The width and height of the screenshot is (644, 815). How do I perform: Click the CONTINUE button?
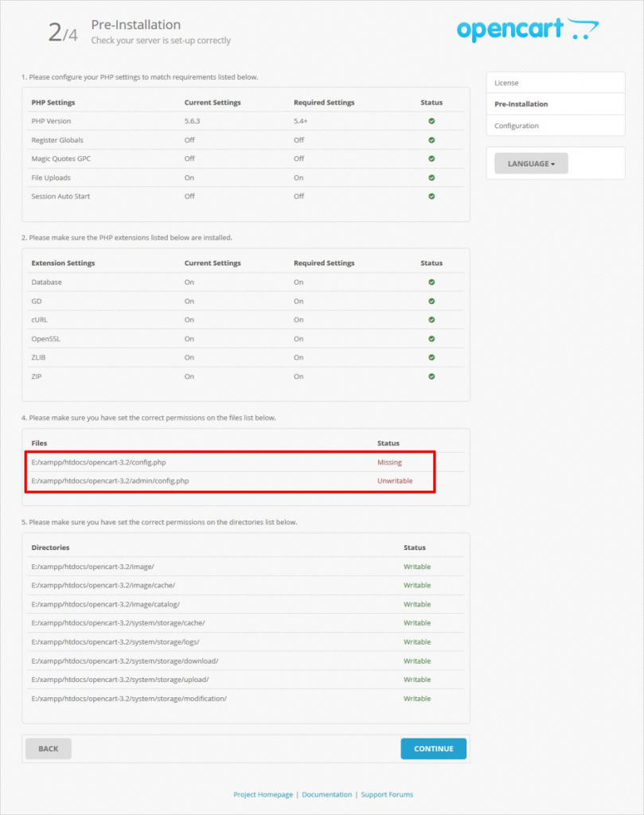433,748
